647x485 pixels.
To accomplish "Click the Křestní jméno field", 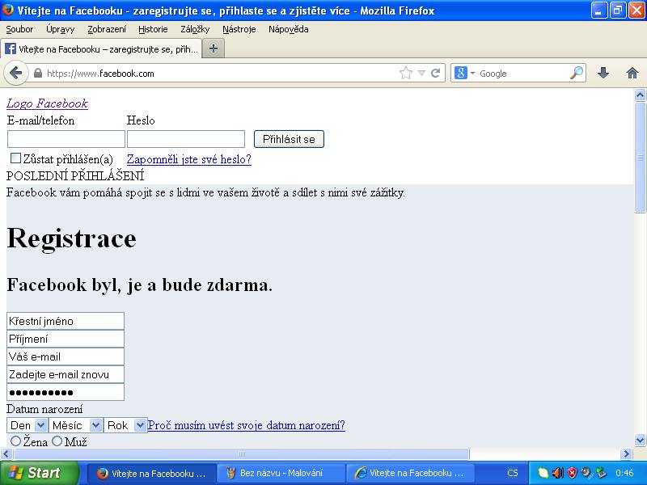I will click(x=66, y=321).
